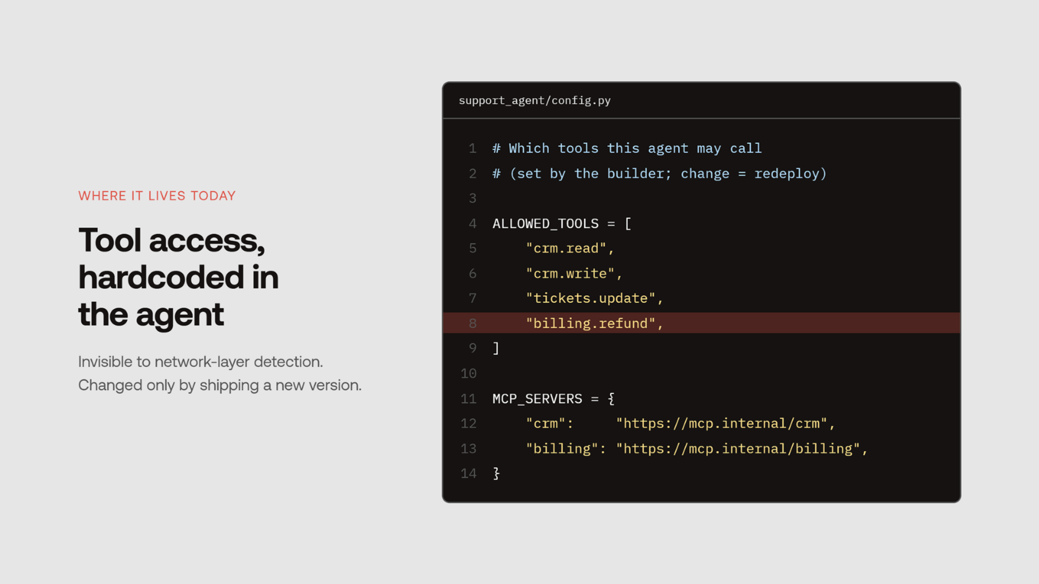Screen dimensions: 1039x584
Task: Click closing bracket on line 9
Action: (496, 348)
